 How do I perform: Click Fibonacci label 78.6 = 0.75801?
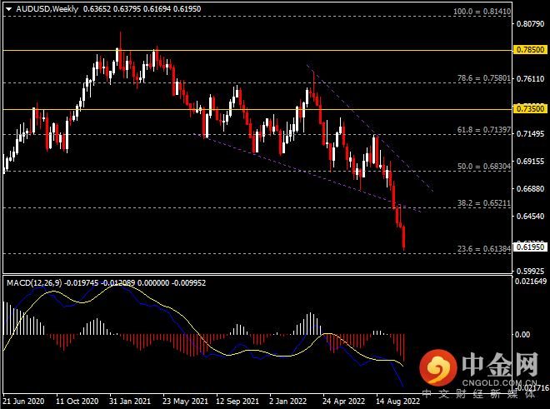[x=483, y=78]
